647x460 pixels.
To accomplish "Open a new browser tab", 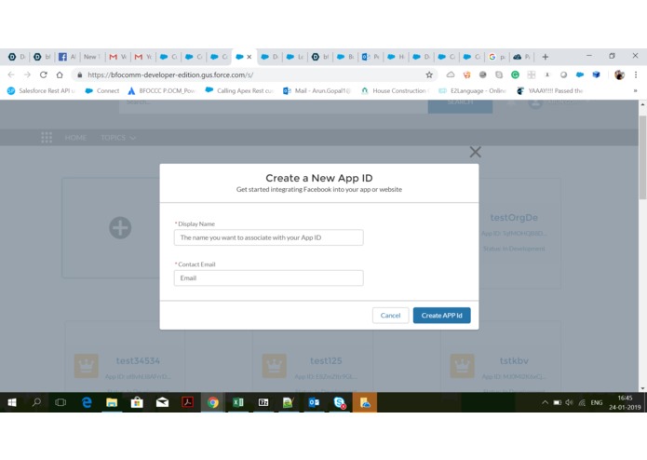I will [546, 57].
